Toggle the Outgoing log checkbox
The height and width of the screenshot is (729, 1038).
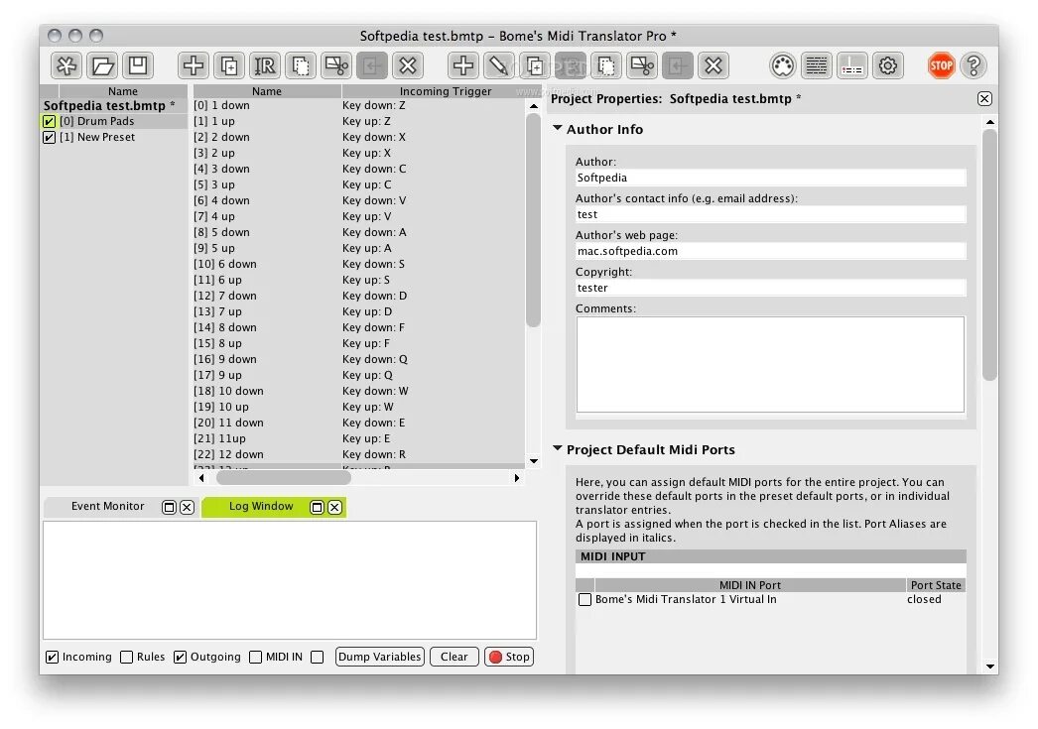(x=180, y=657)
